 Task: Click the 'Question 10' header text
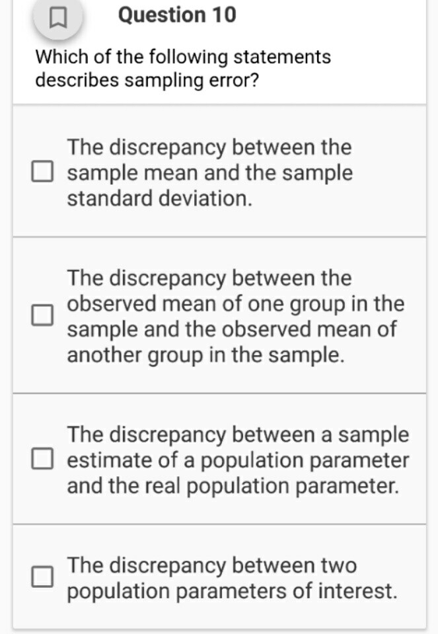[177, 15]
